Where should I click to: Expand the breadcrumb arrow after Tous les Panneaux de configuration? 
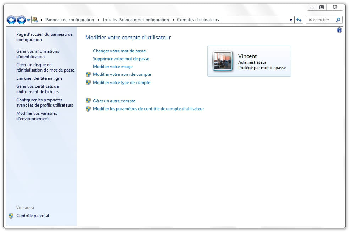173,20
